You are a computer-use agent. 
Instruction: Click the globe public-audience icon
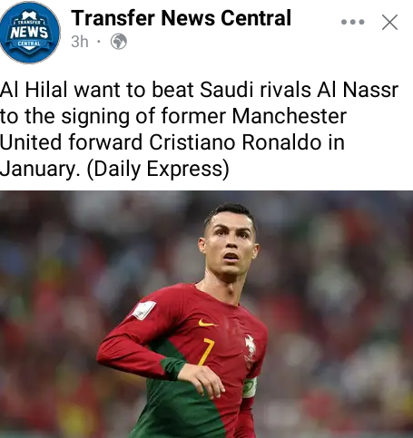pos(119,42)
